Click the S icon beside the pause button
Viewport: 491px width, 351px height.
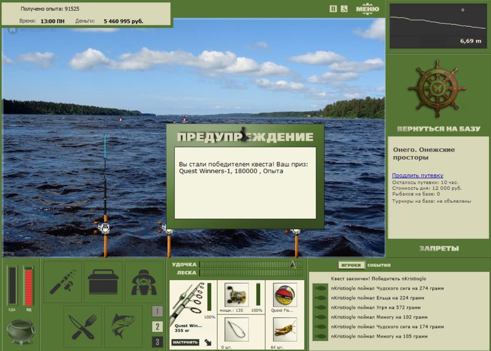(344, 9)
